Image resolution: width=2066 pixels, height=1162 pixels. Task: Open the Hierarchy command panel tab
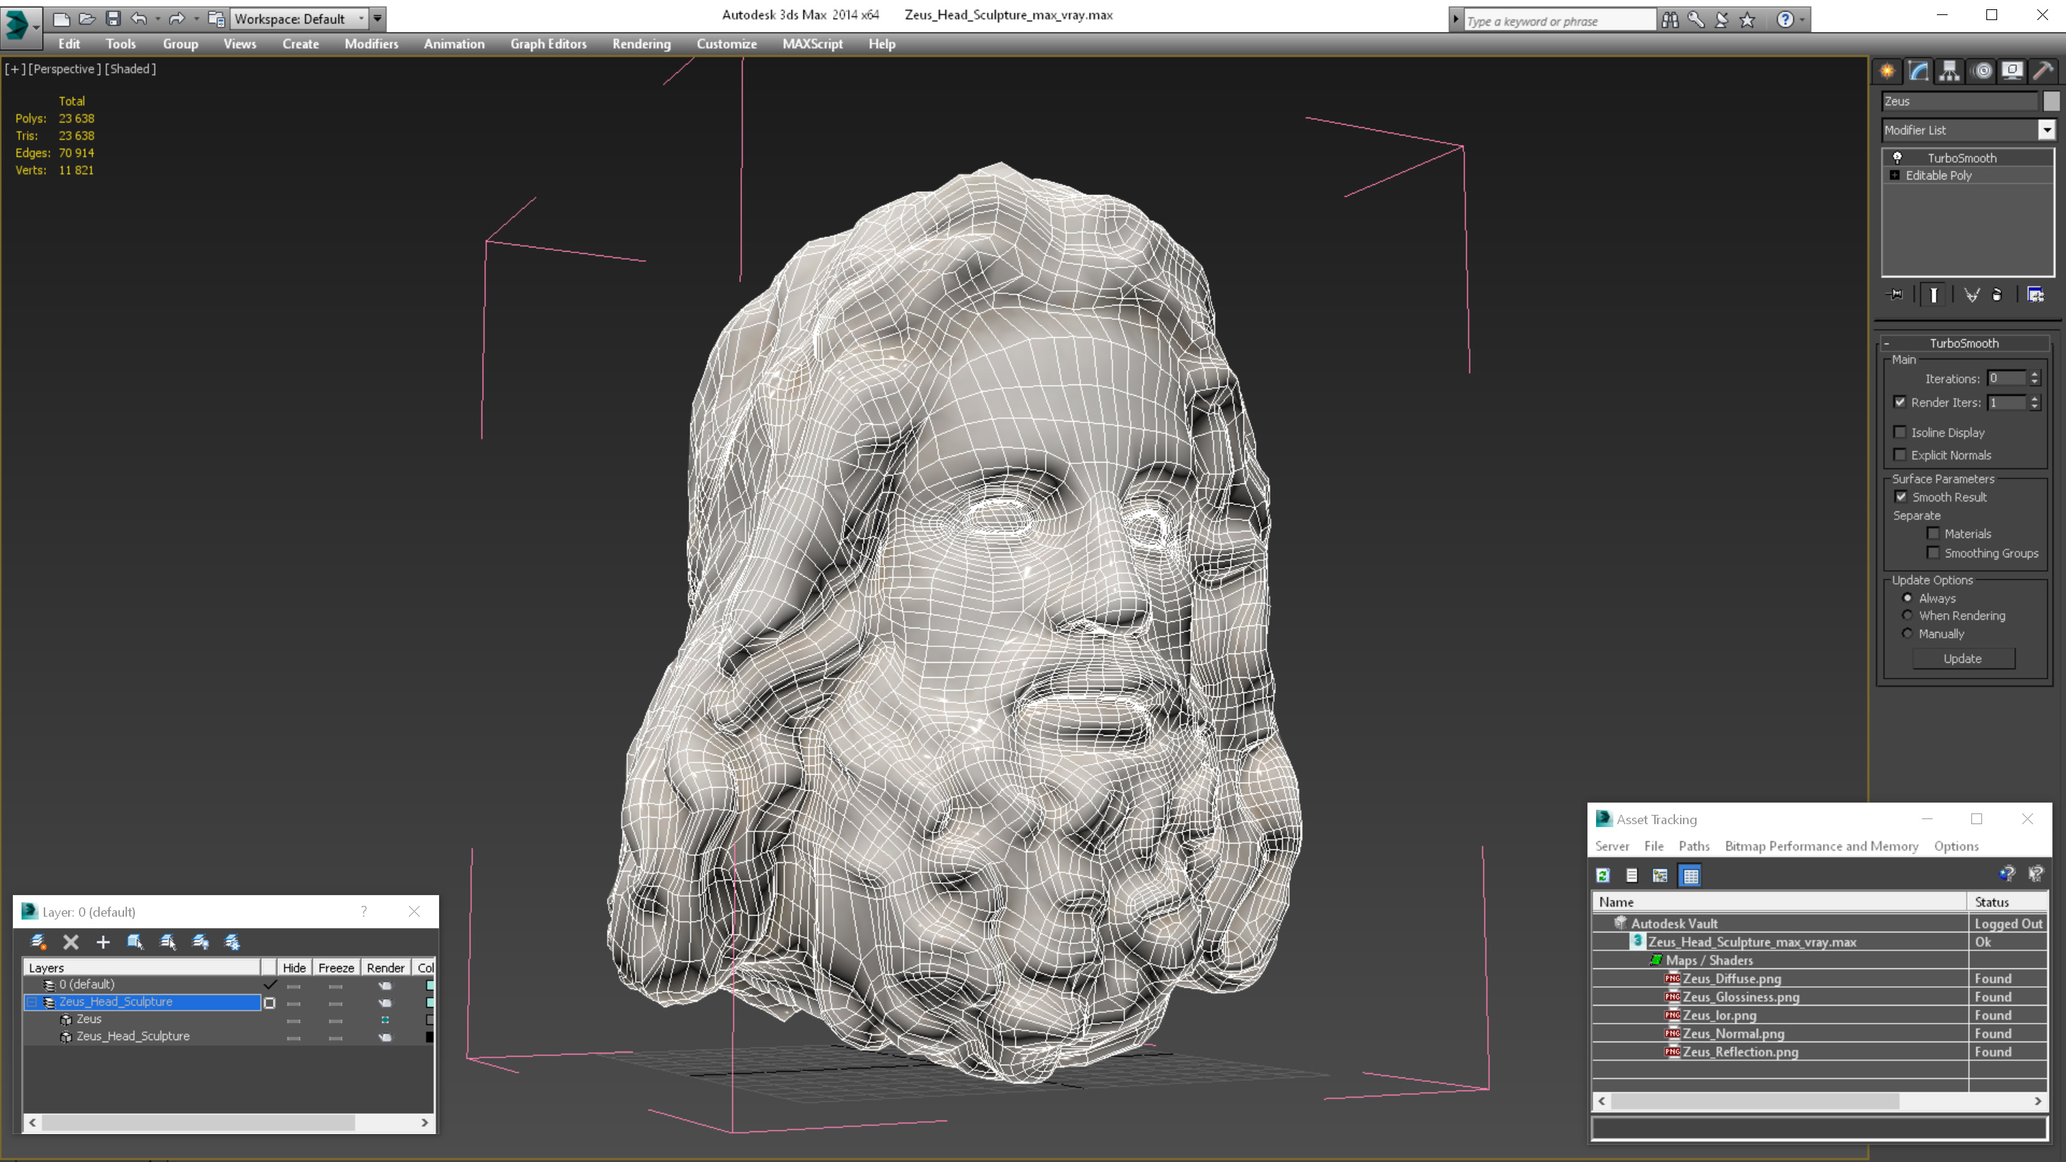coord(1950,72)
